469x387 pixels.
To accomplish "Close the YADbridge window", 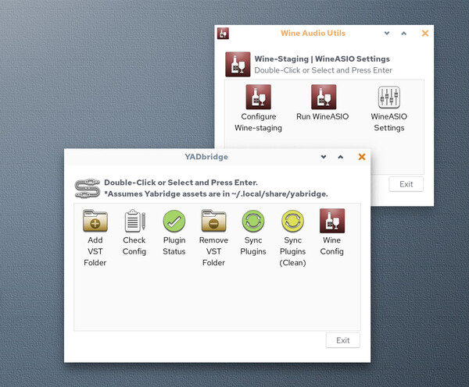I will tap(362, 157).
